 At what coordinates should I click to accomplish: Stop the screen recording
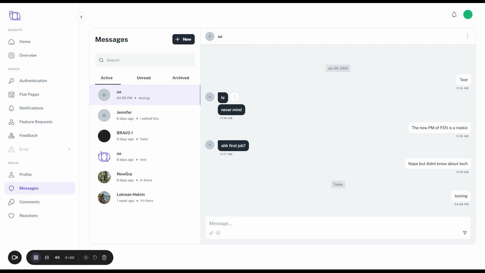pos(36,257)
